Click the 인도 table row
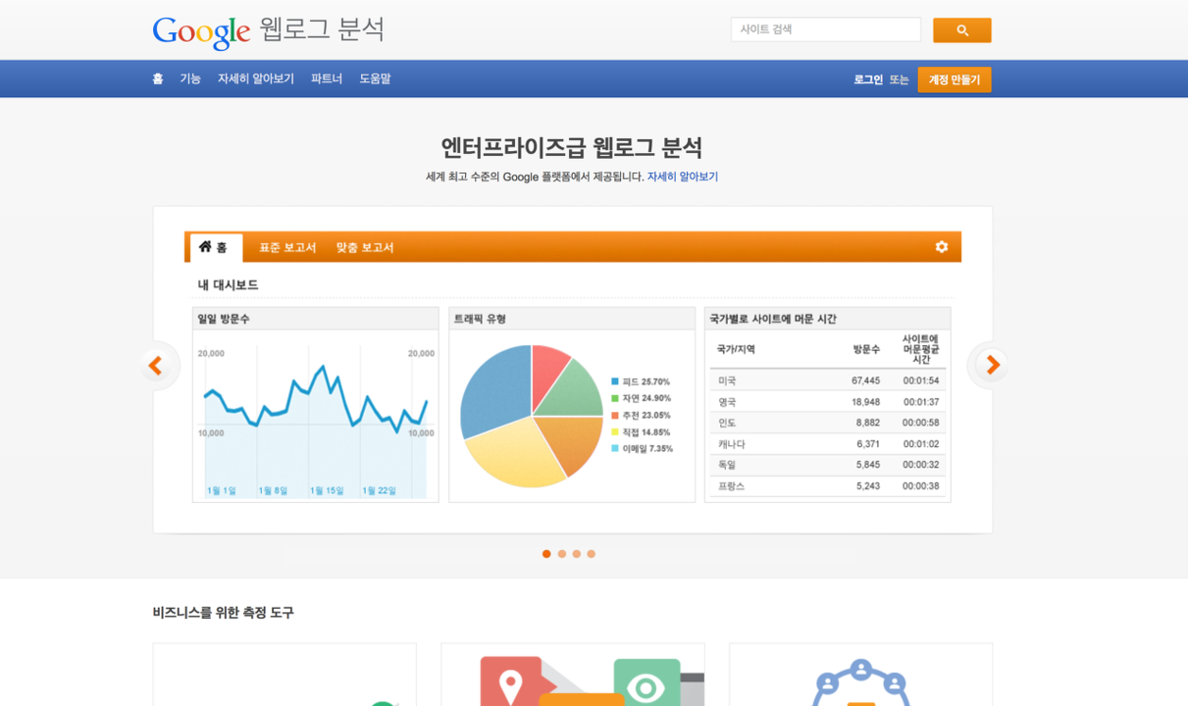The height and width of the screenshot is (706, 1188). coord(828,423)
